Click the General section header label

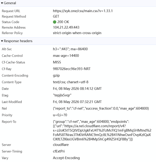pyautogui.click(x=10, y=3)
